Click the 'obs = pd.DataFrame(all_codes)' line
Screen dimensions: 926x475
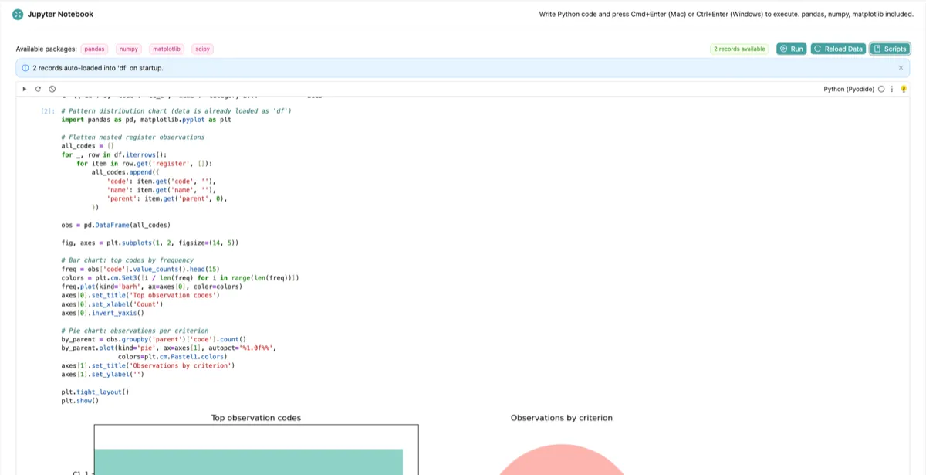[x=116, y=226]
